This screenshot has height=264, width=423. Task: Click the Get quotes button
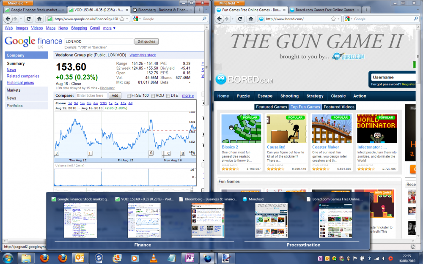point(146,41)
